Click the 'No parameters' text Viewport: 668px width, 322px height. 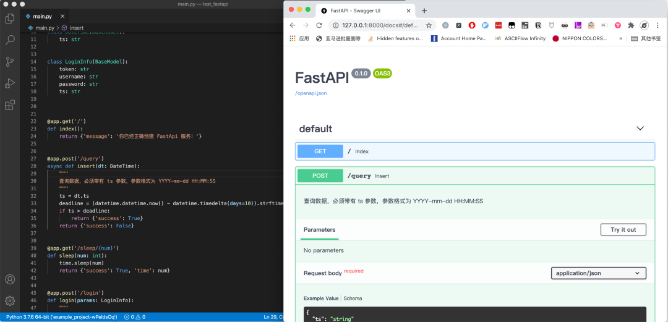(323, 250)
